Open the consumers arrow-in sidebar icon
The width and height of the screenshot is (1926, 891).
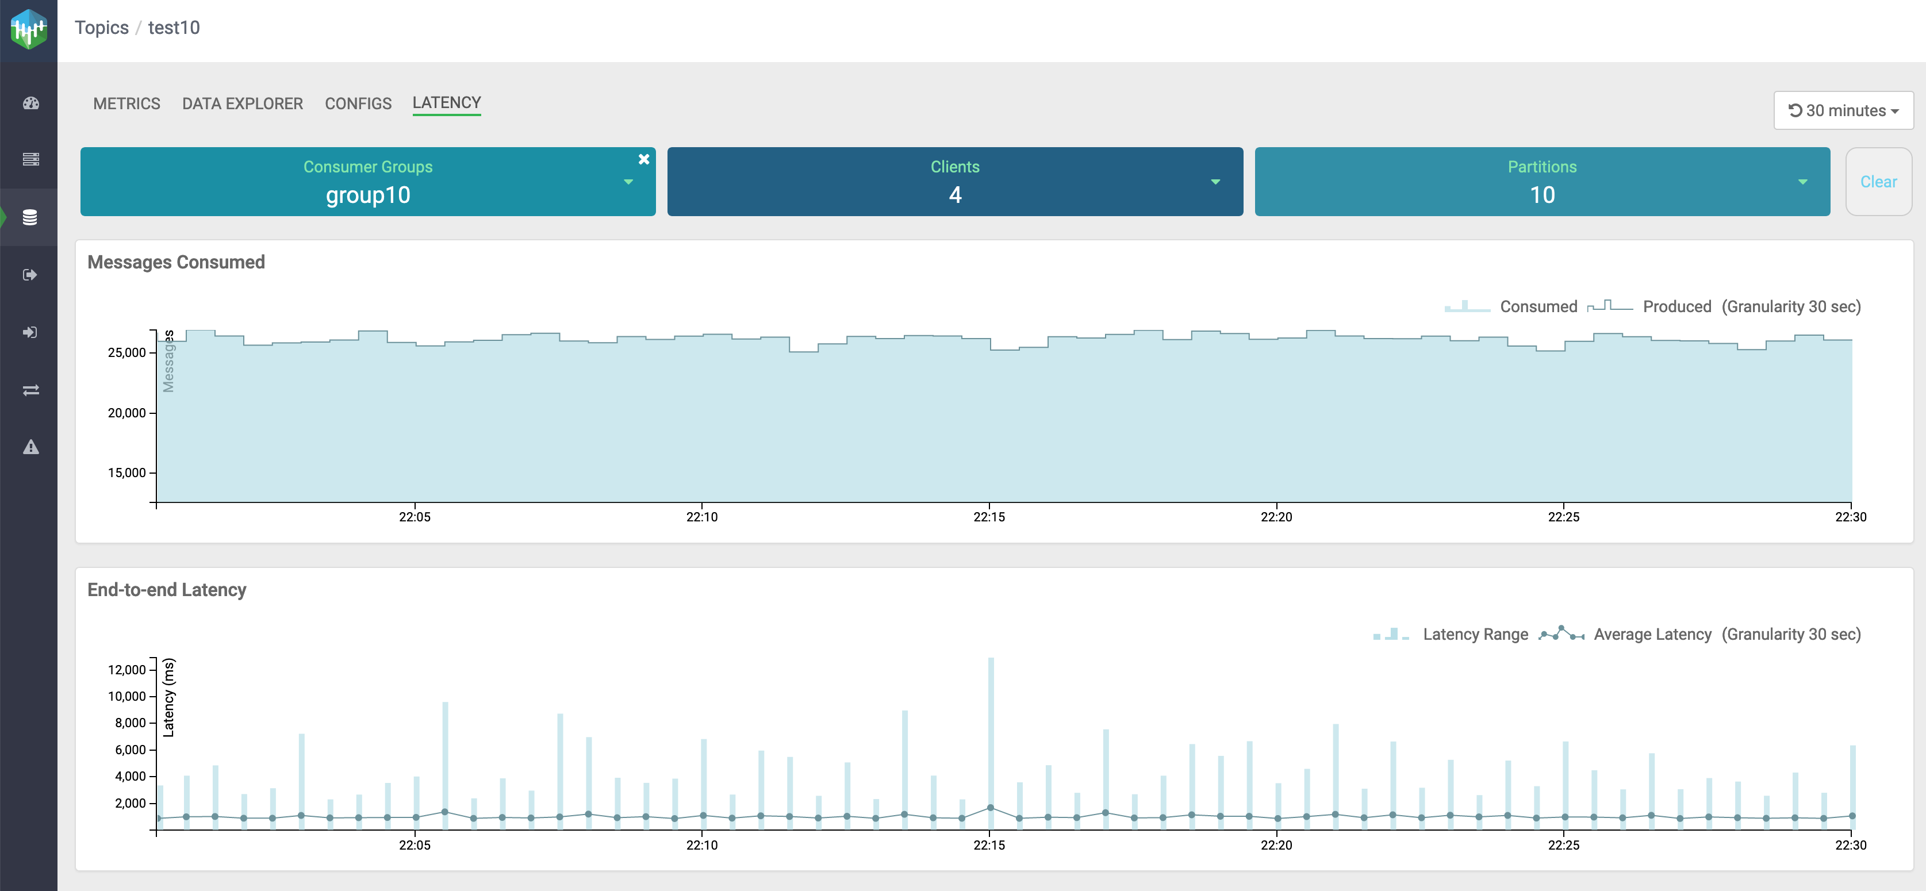coord(30,332)
